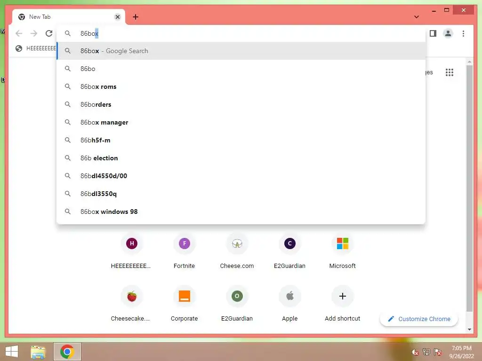Select the '86borders' suggestion
Image resolution: width=482 pixels, height=361 pixels.
click(x=241, y=104)
